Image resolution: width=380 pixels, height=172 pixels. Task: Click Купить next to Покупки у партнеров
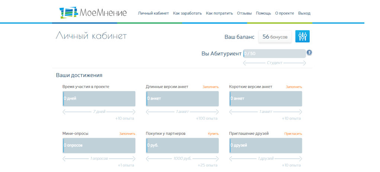213,134
